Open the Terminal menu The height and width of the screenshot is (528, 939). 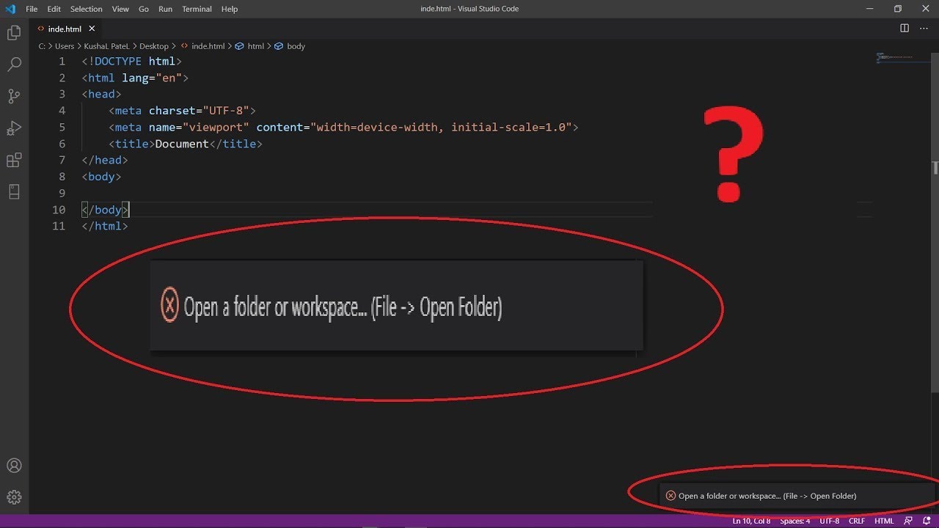[197, 9]
